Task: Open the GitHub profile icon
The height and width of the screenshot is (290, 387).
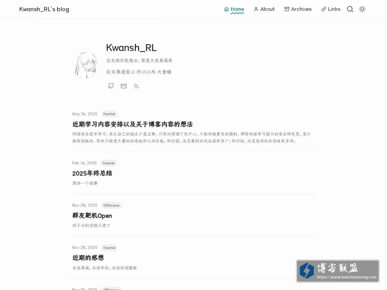Action: click(111, 86)
